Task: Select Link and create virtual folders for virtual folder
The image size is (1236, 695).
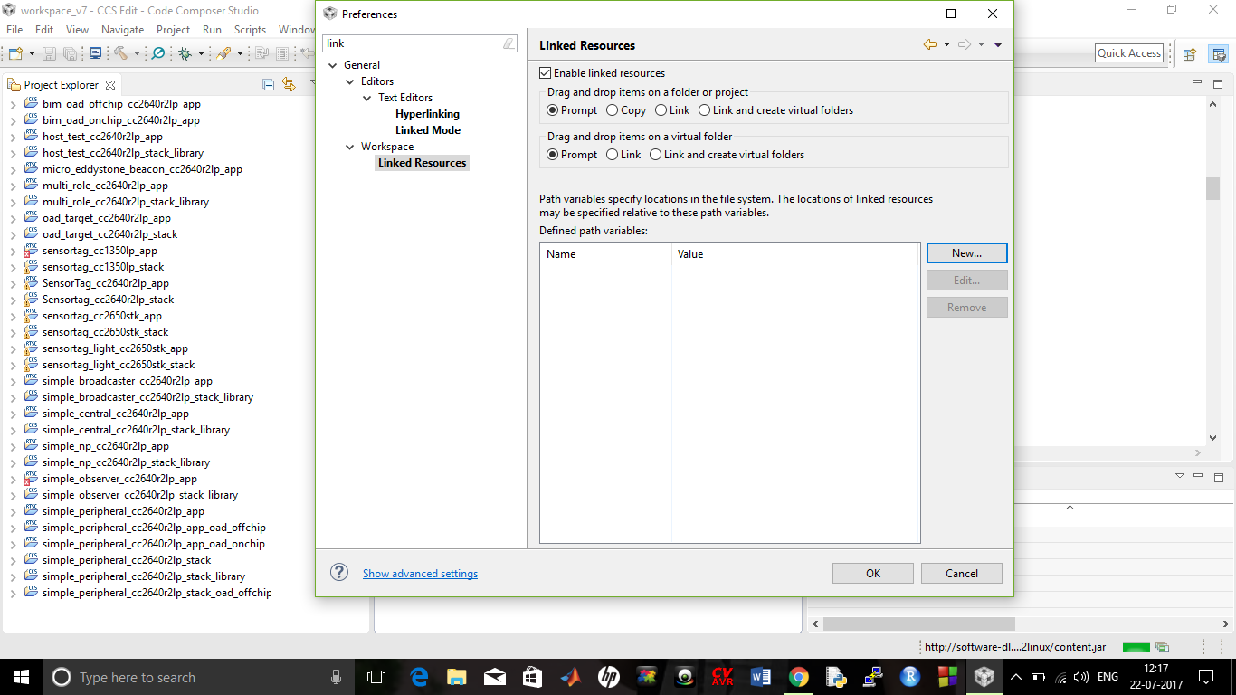Action: point(656,155)
